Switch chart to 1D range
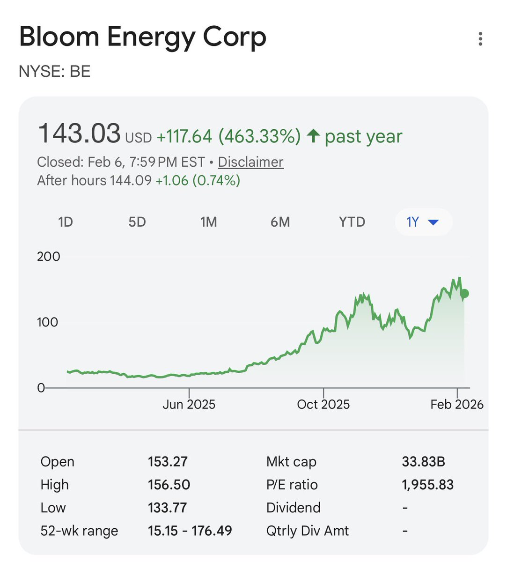Image resolution: width=507 pixels, height=562 pixels. tap(66, 222)
